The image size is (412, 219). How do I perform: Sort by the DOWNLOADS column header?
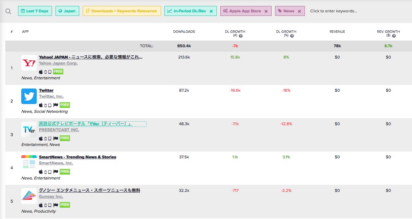(x=184, y=32)
